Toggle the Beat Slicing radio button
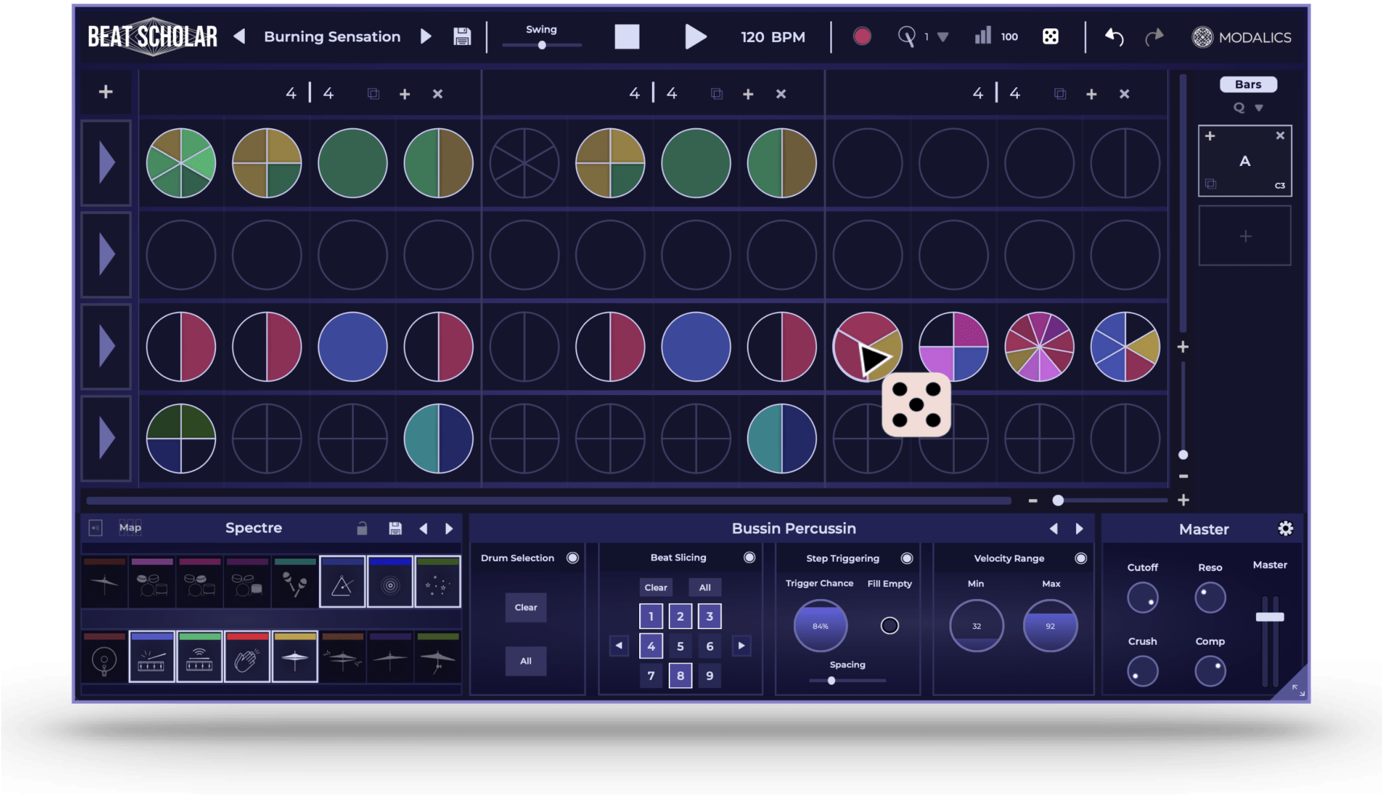 coord(749,557)
